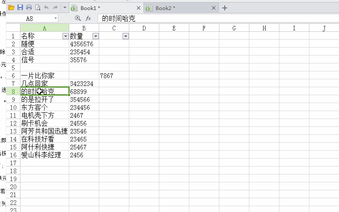This screenshot has height=212, width=339.
Task: Select row 5 header
Action: point(13,68)
